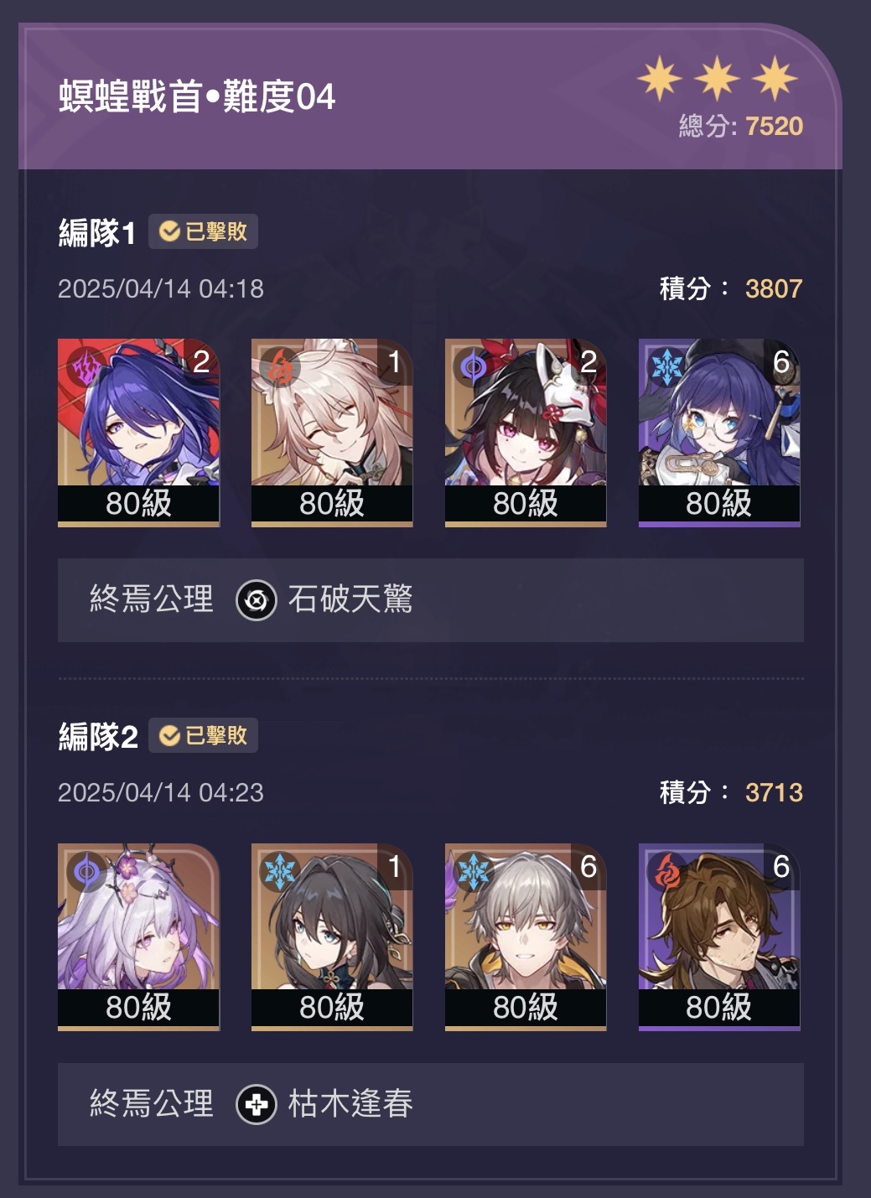Select the brown-haired Gallagher character card
Viewport: 871px width, 1198px height.
[x=719, y=936]
